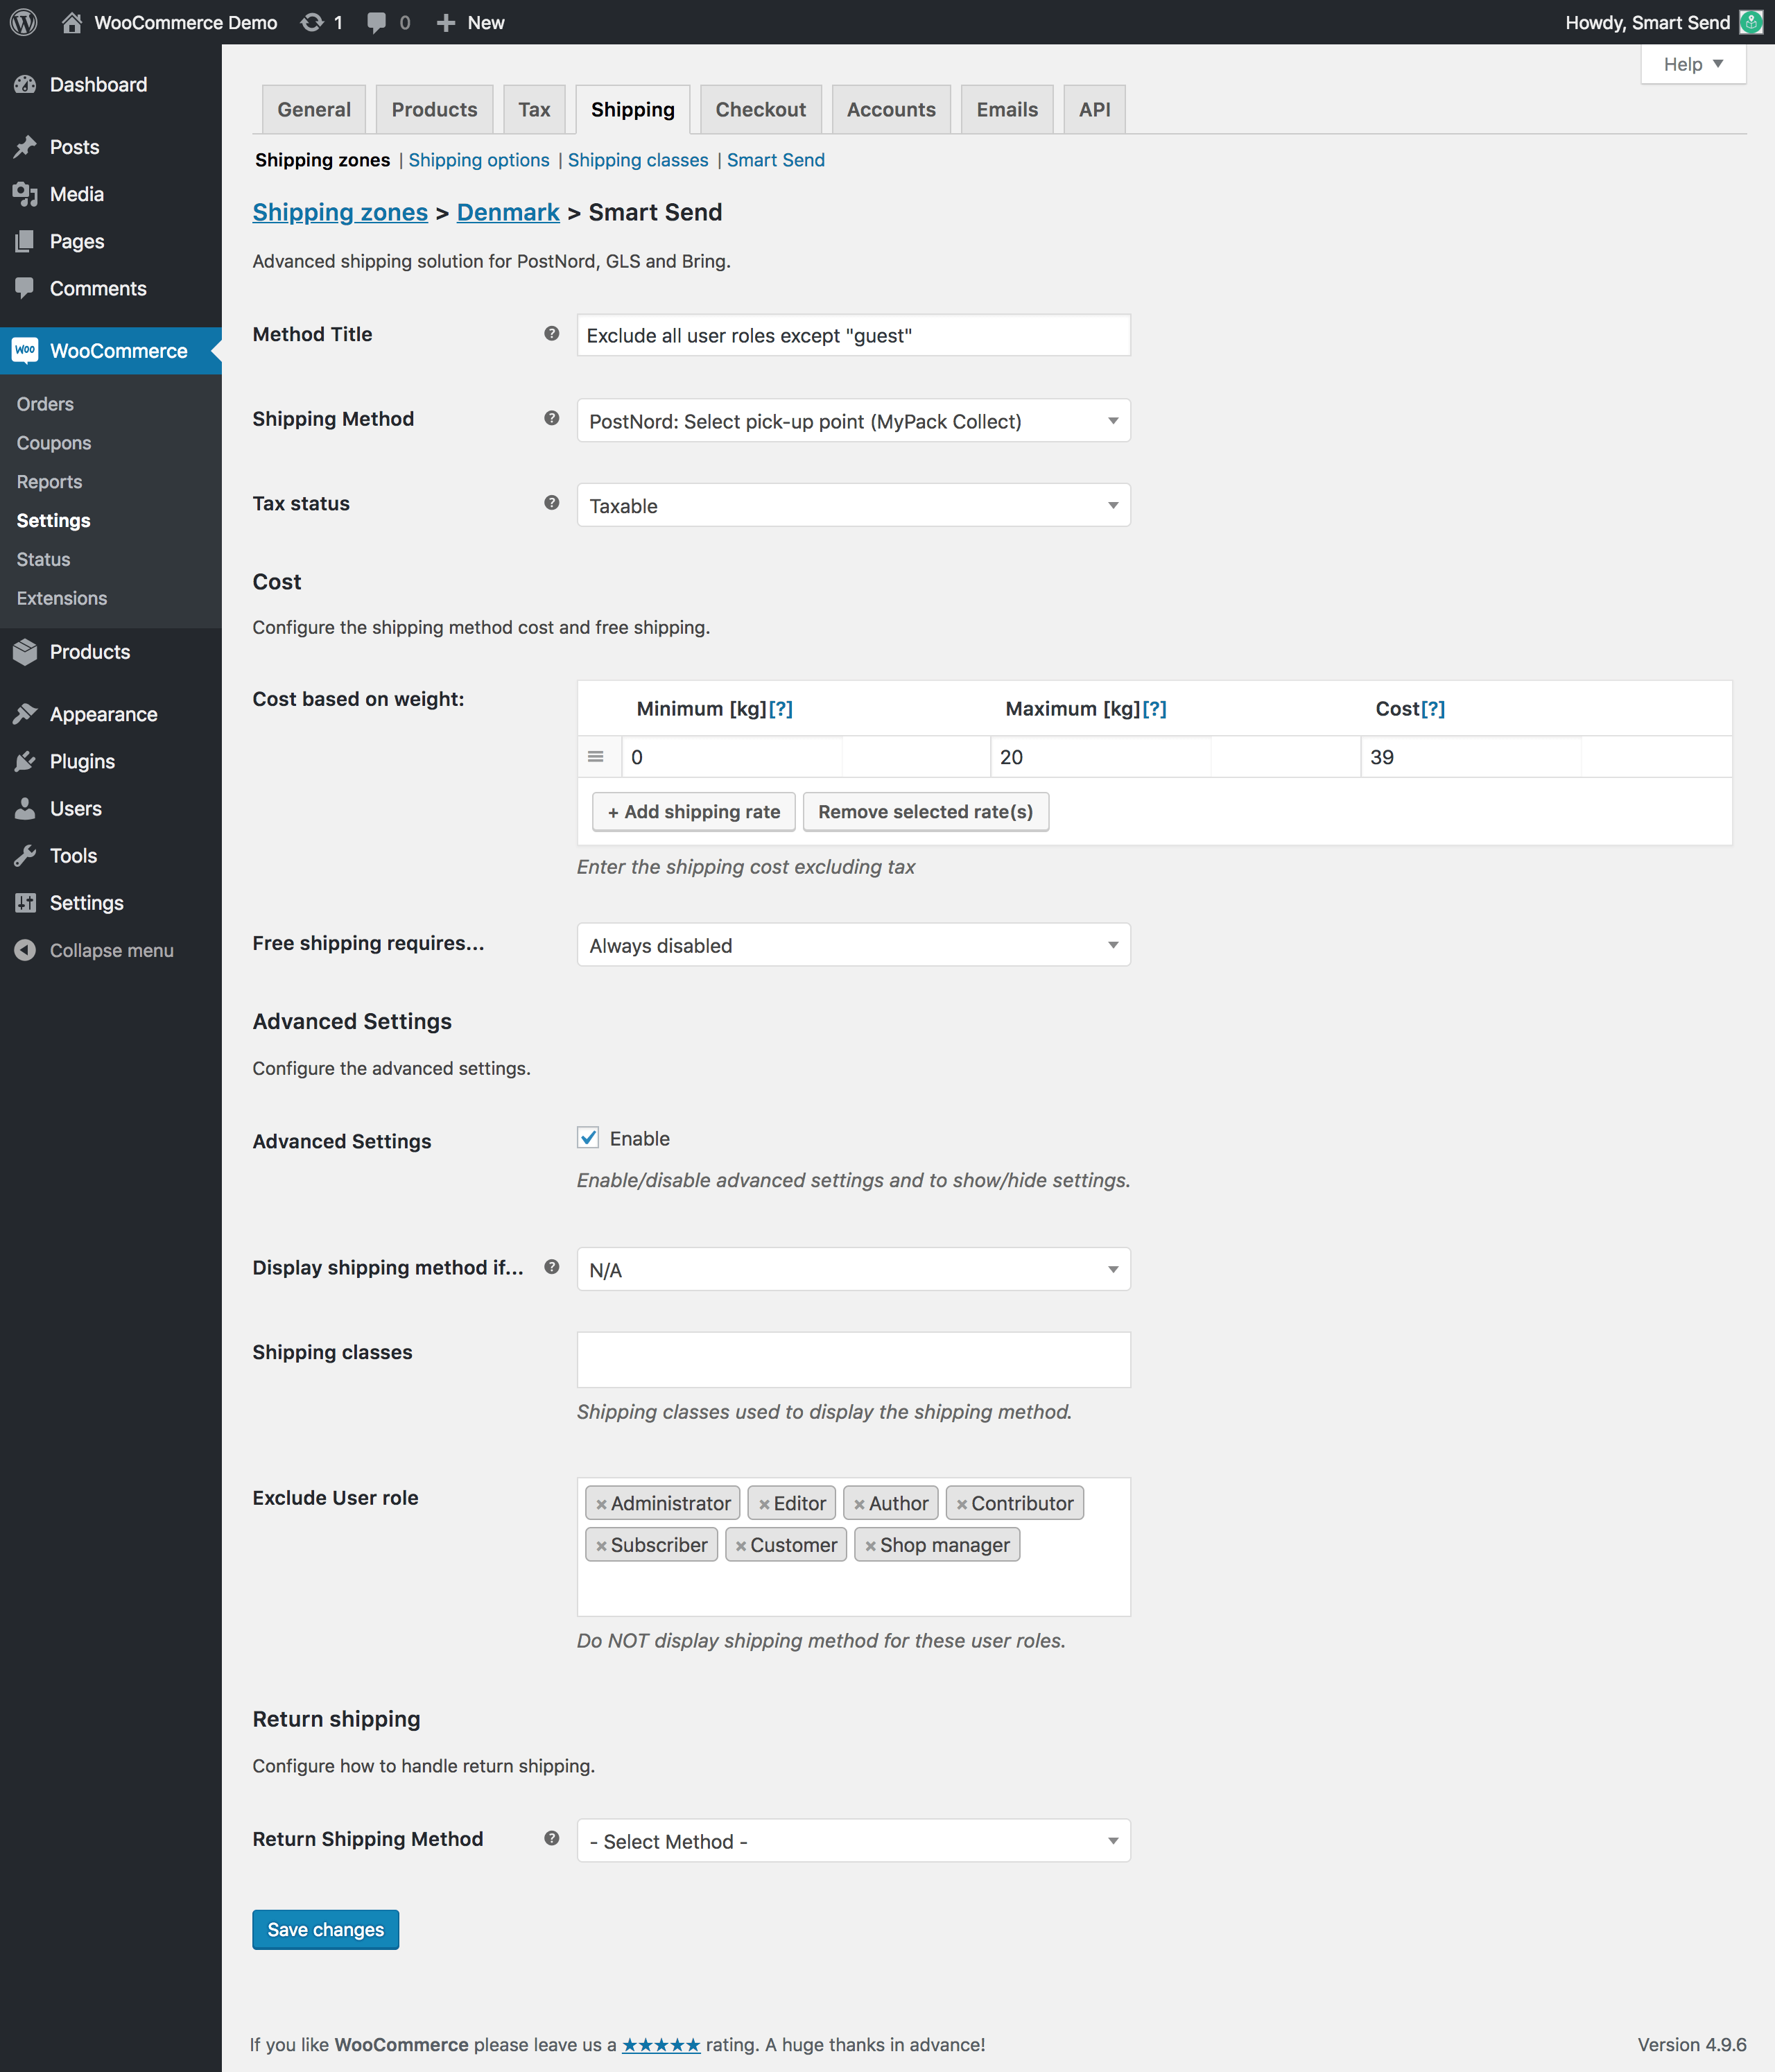Open the Shipping classes sub-tab
The image size is (1775, 2072).
tap(637, 160)
